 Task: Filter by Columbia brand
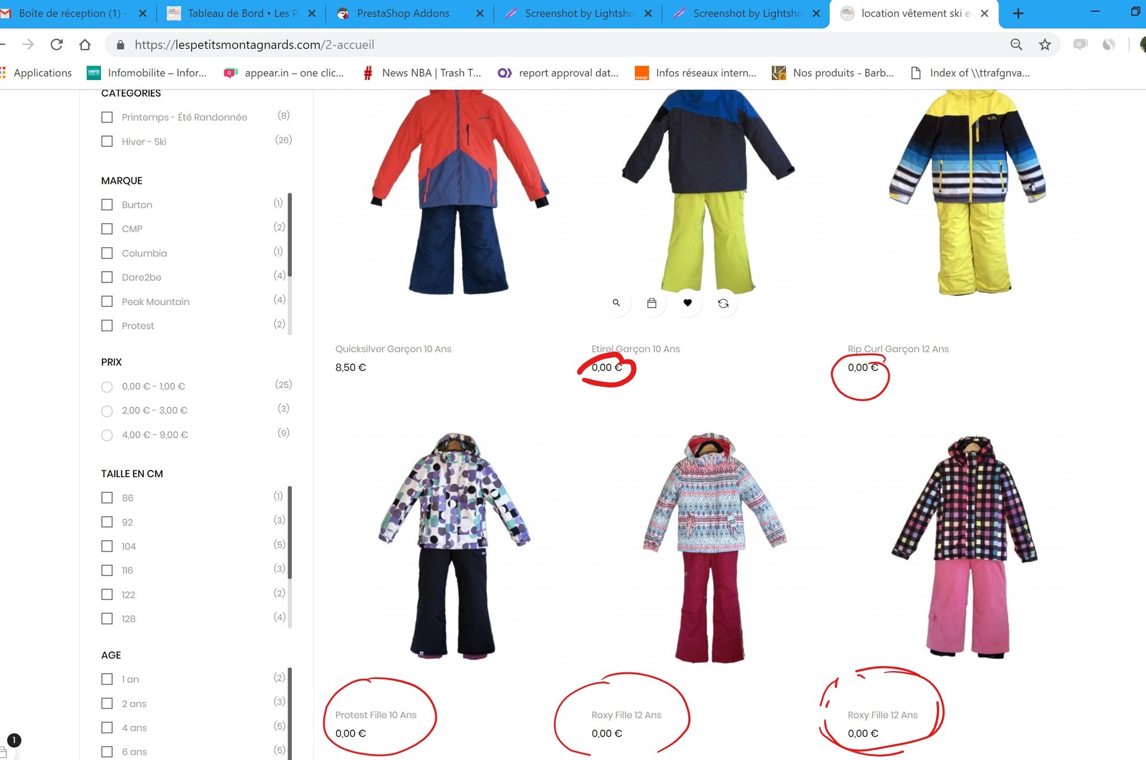pos(107,253)
